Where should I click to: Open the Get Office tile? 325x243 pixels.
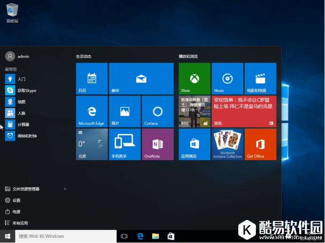(x=260, y=144)
